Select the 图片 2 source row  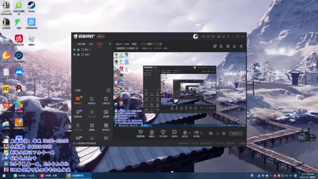coord(92,49)
